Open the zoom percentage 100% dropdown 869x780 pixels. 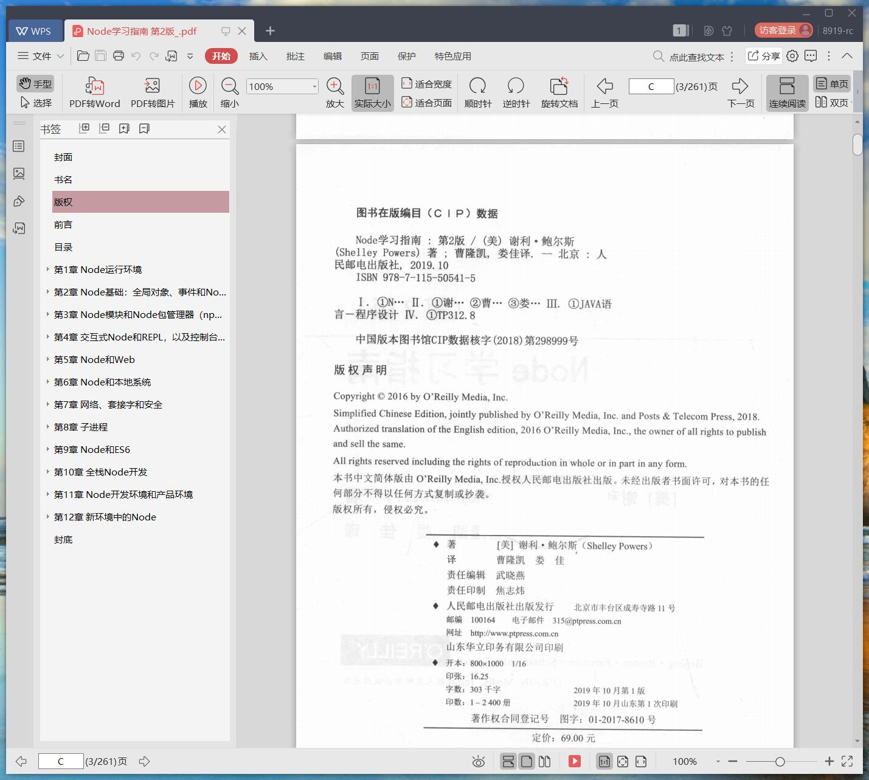click(314, 86)
